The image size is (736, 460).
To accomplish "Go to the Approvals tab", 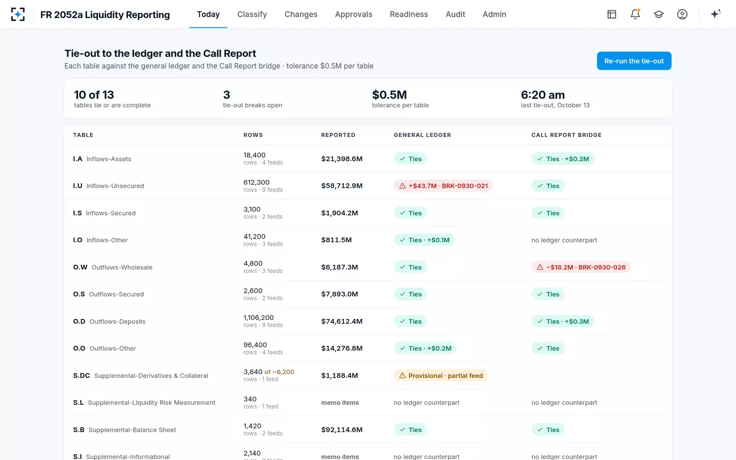I will click(x=354, y=14).
